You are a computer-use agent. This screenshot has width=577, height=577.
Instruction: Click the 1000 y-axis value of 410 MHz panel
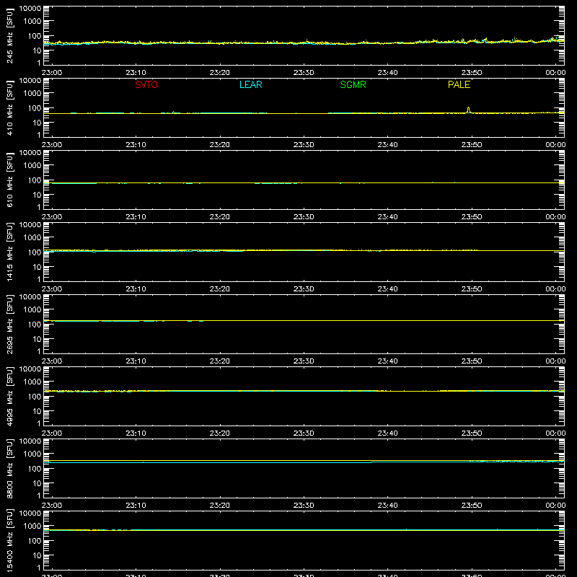coord(32,94)
